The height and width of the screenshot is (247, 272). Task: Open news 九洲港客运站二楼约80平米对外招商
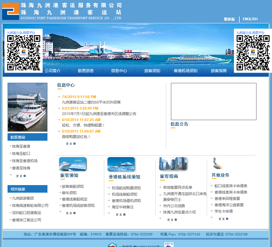(x=91, y=102)
